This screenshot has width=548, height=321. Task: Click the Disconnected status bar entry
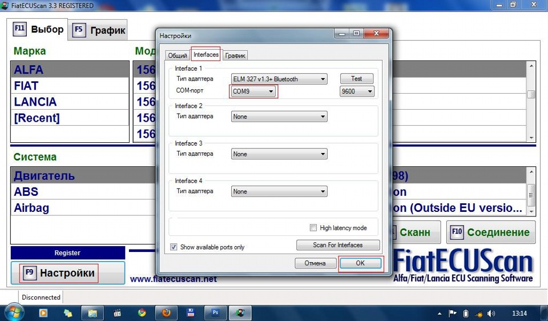41,297
